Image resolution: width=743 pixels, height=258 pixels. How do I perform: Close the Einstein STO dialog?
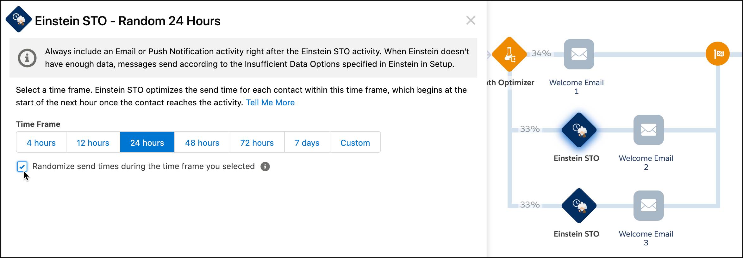click(471, 20)
